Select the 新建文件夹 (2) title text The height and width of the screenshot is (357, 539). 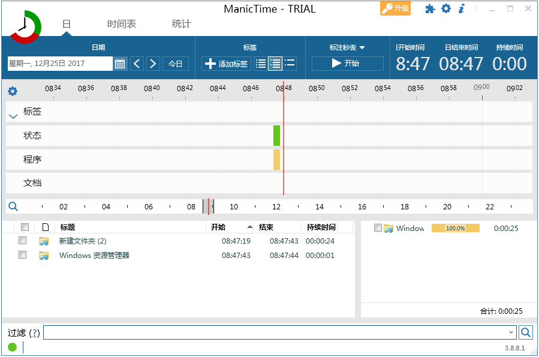83,241
